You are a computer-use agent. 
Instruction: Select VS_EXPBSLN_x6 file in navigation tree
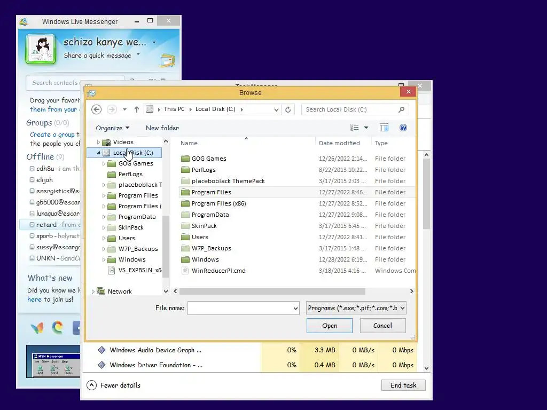point(140,270)
